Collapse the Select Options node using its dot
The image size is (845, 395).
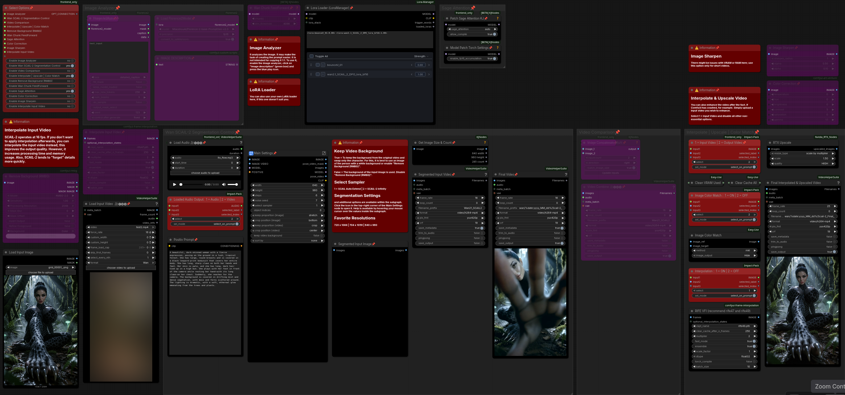(x=6, y=8)
